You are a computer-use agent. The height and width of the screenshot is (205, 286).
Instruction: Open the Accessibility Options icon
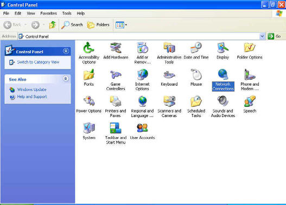click(x=88, y=48)
